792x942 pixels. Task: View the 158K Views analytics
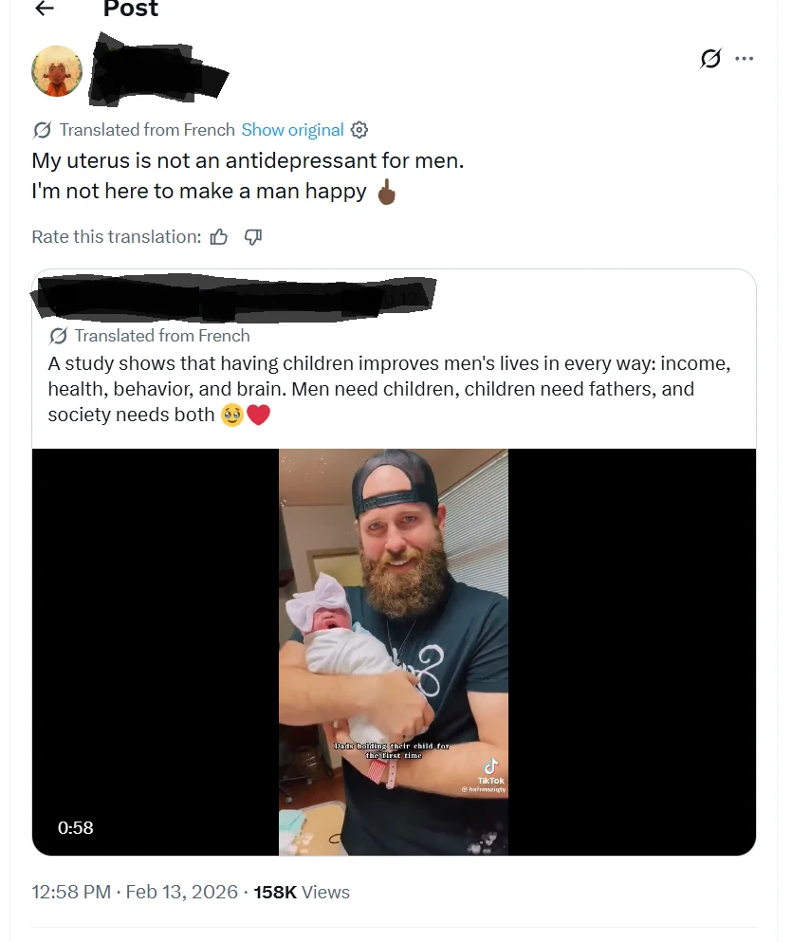(302, 893)
